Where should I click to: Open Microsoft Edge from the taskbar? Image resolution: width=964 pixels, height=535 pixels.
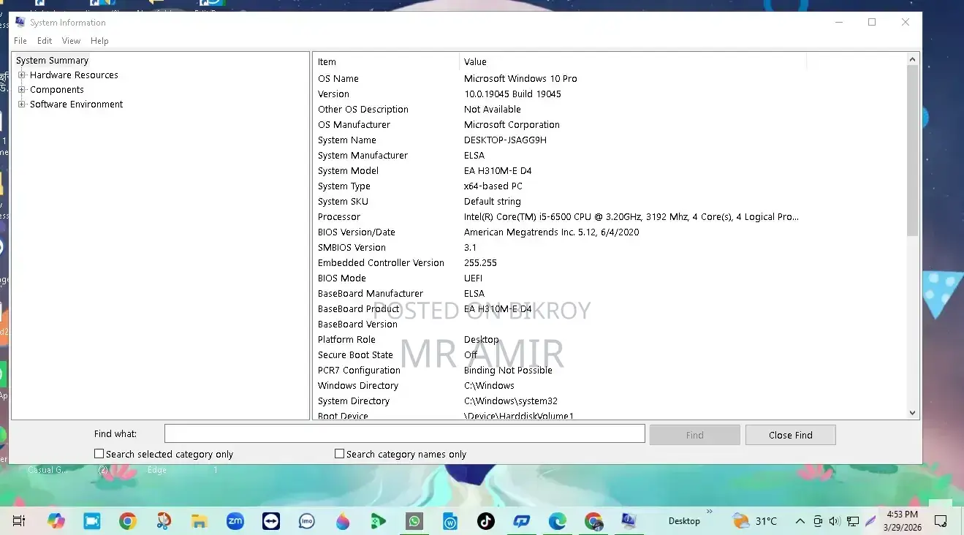click(558, 521)
